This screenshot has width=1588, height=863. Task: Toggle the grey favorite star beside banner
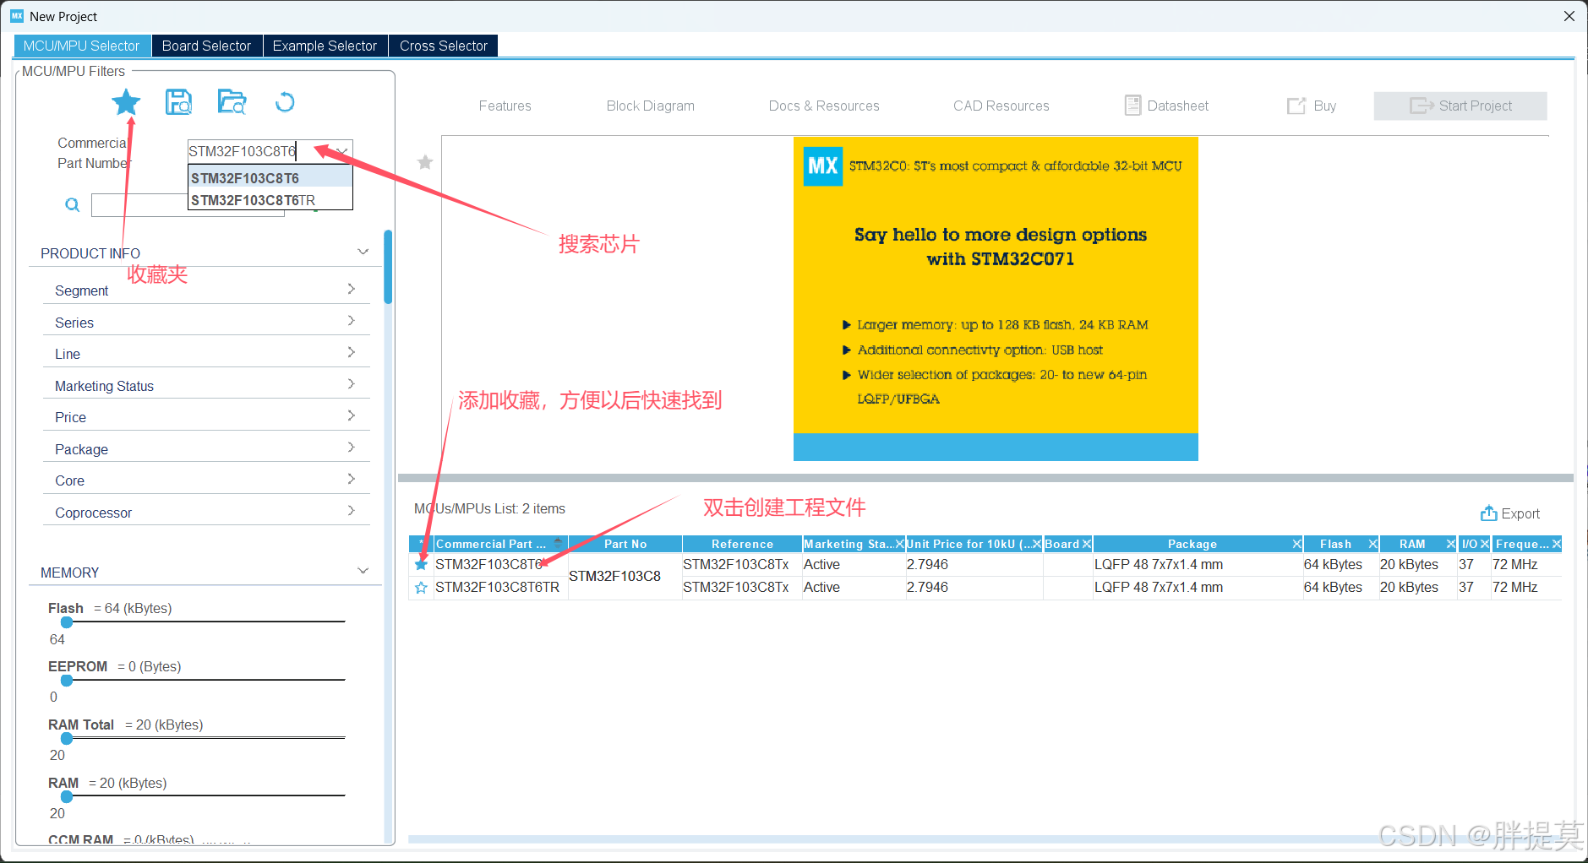tap(425, 162)
